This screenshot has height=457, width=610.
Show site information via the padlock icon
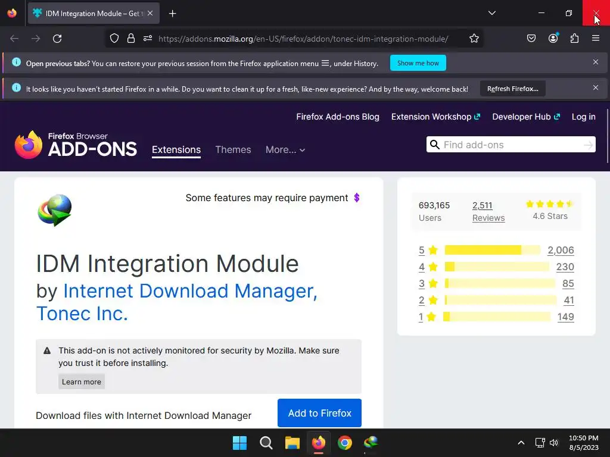(131, 39)
